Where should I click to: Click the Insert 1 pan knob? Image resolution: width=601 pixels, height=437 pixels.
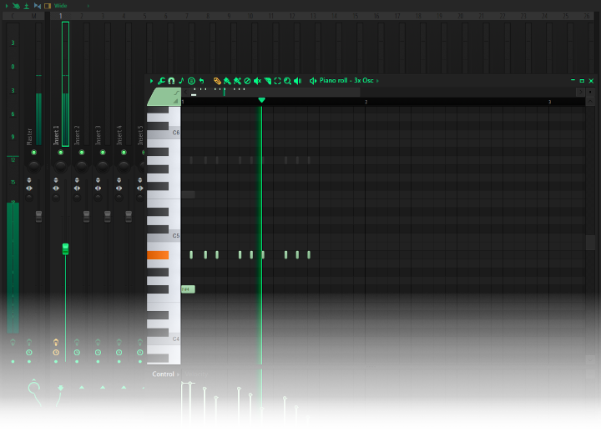tap(61, 166)
